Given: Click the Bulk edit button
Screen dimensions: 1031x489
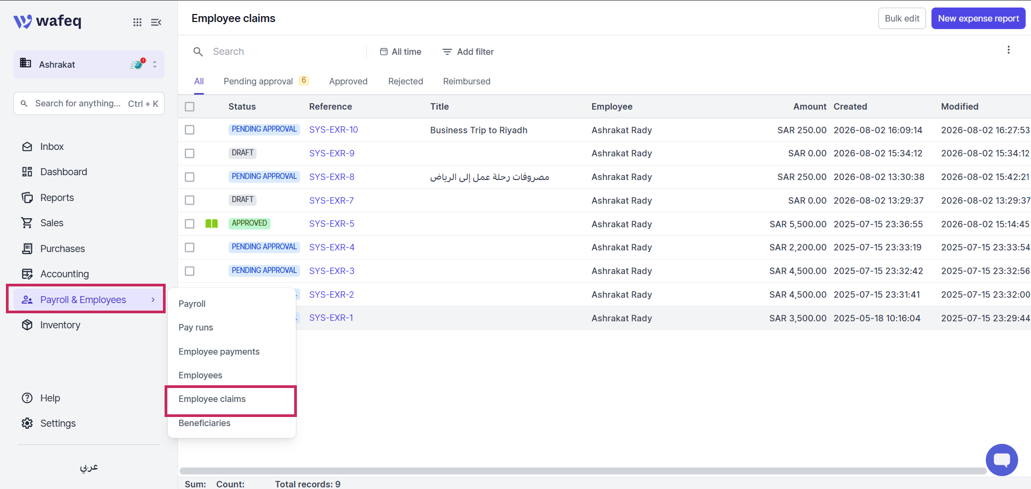Looking at the screenshot, I should (902, 18).
